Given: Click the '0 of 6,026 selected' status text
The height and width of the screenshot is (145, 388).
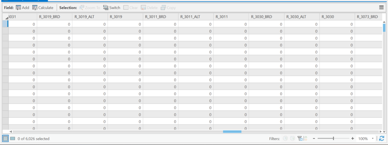Looking at the screenshot, I should coord(34,139).
